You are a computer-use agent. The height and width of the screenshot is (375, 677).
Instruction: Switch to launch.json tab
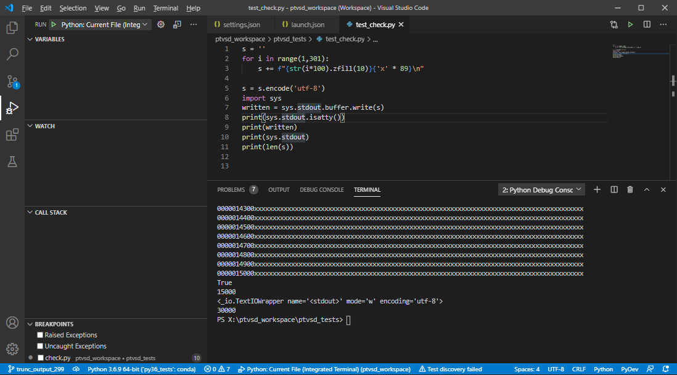click(306, 25)
